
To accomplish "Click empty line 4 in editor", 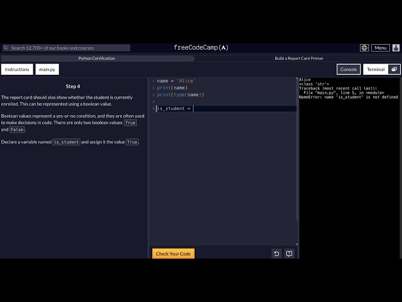I will point(225,102).
